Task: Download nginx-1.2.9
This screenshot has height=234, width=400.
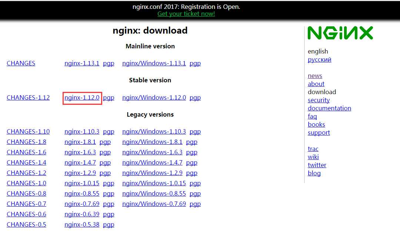Action: [80, 173]
